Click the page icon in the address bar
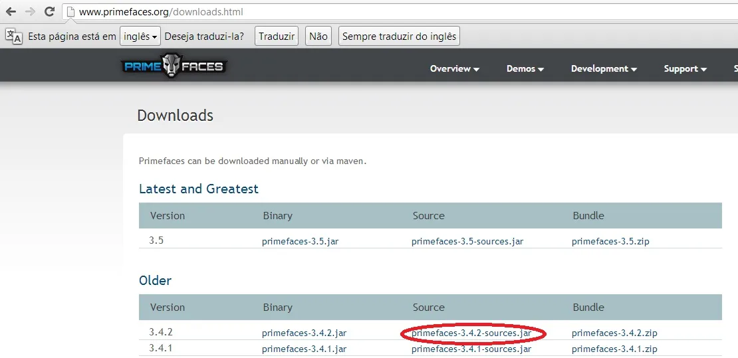738x358 pixels. point(70,12)
